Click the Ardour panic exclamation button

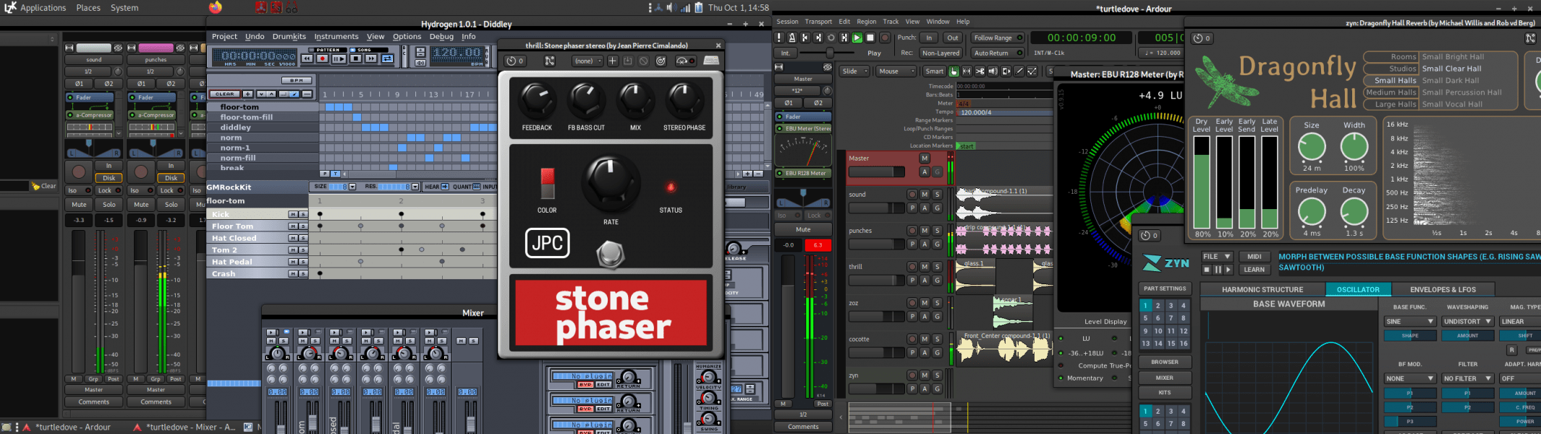coord(779,38)
